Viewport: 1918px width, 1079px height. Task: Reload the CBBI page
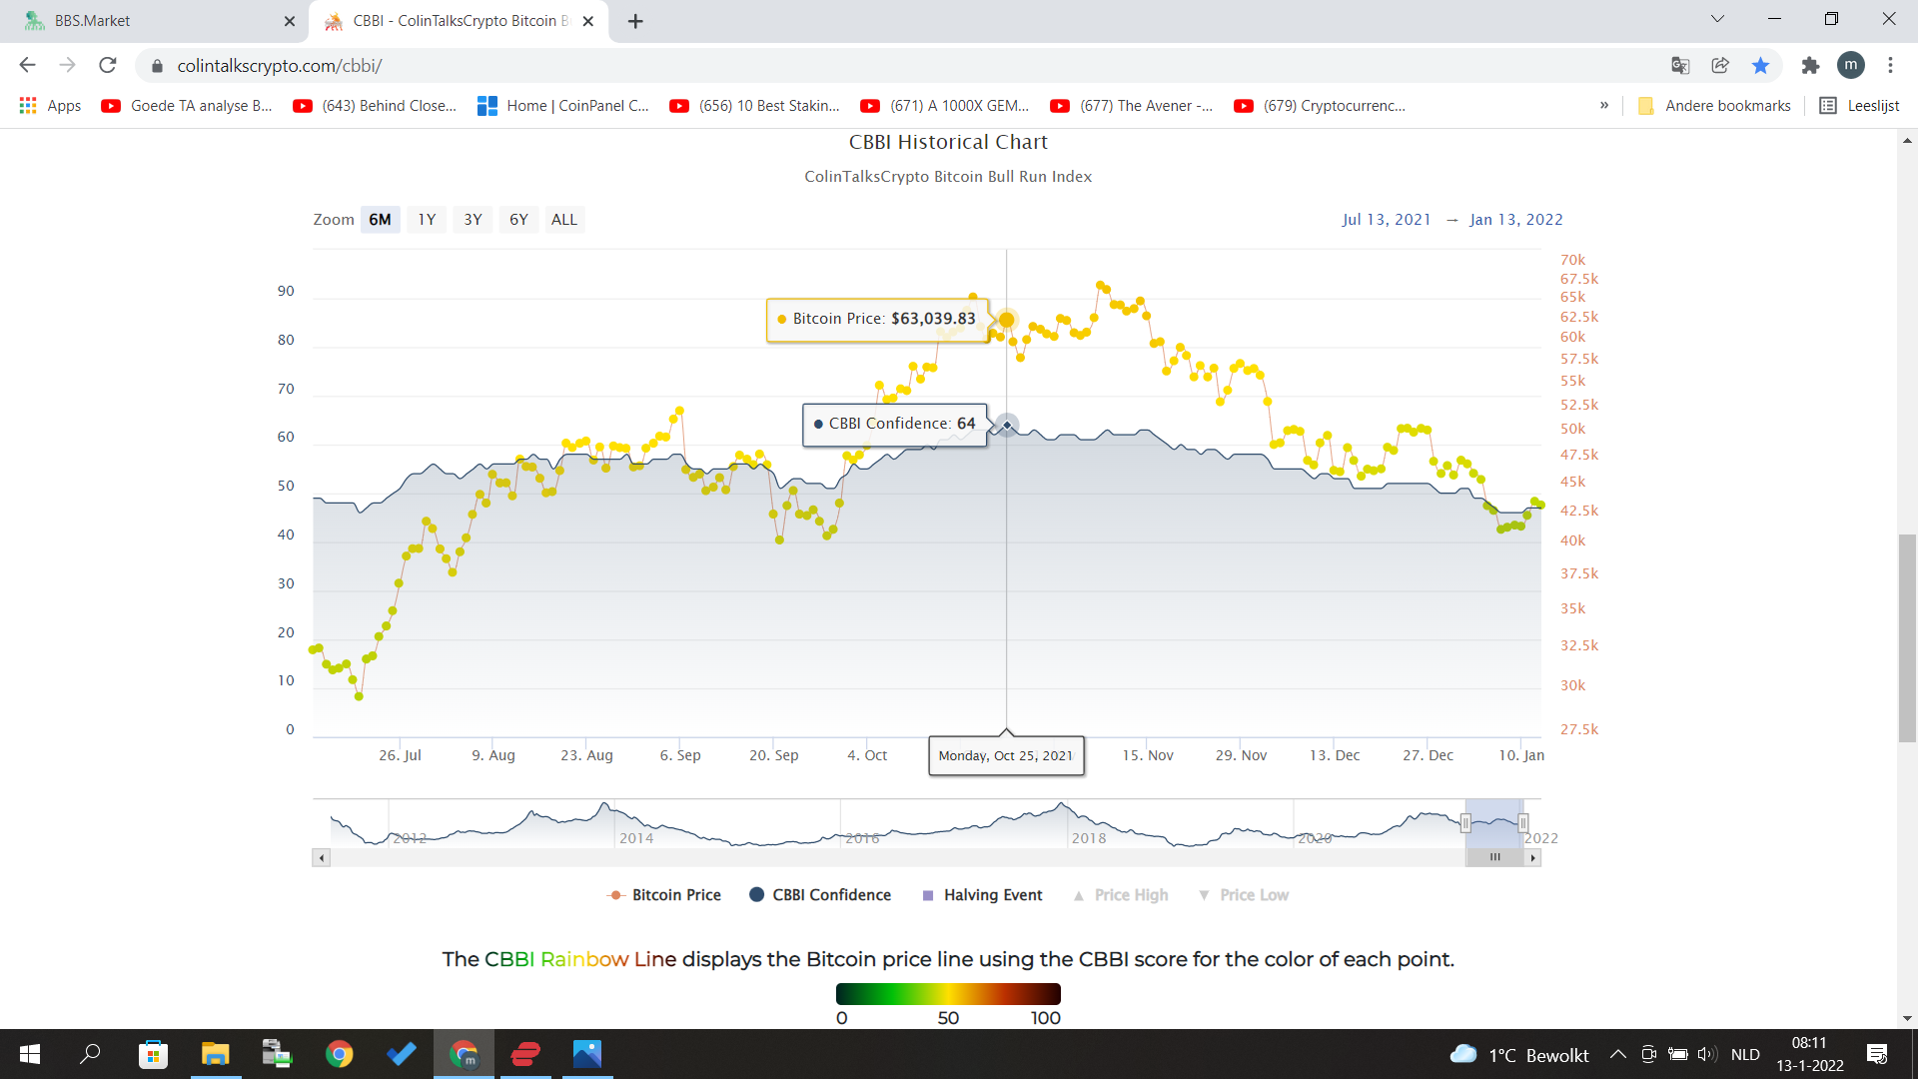108,65
